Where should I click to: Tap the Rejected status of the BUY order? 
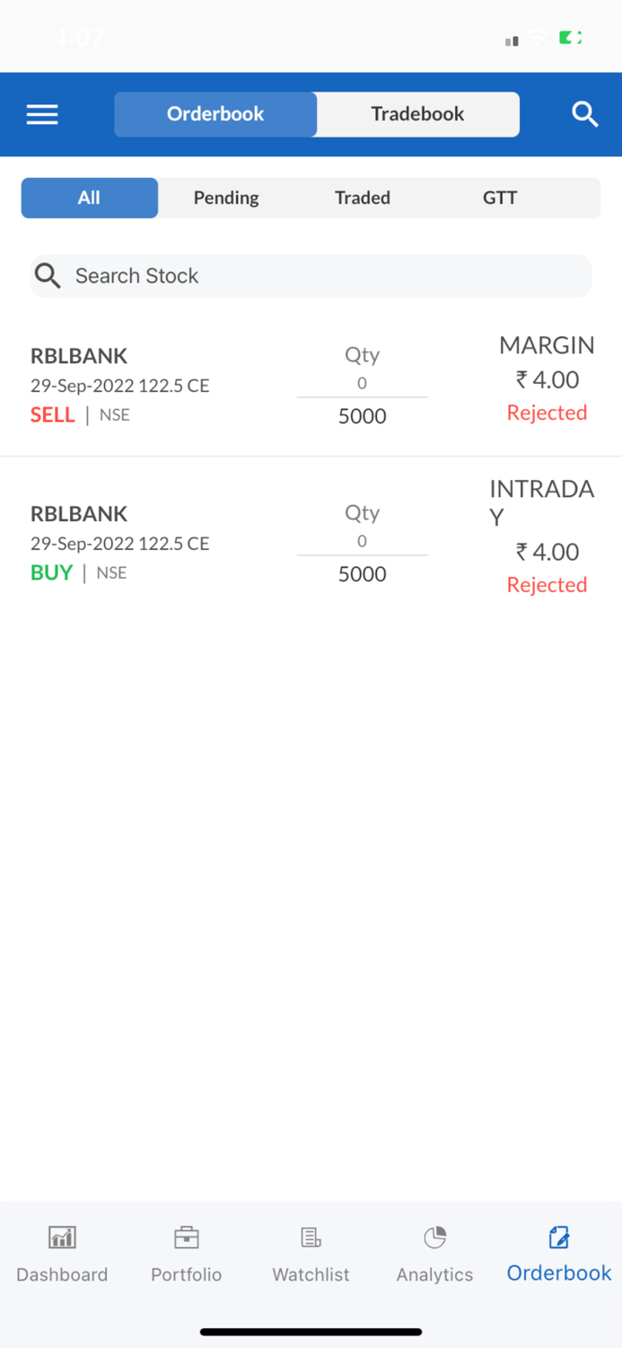click(x=547, y=584)
